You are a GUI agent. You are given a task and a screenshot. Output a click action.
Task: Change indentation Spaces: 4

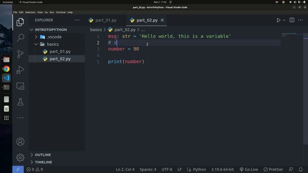coord(148,170)
